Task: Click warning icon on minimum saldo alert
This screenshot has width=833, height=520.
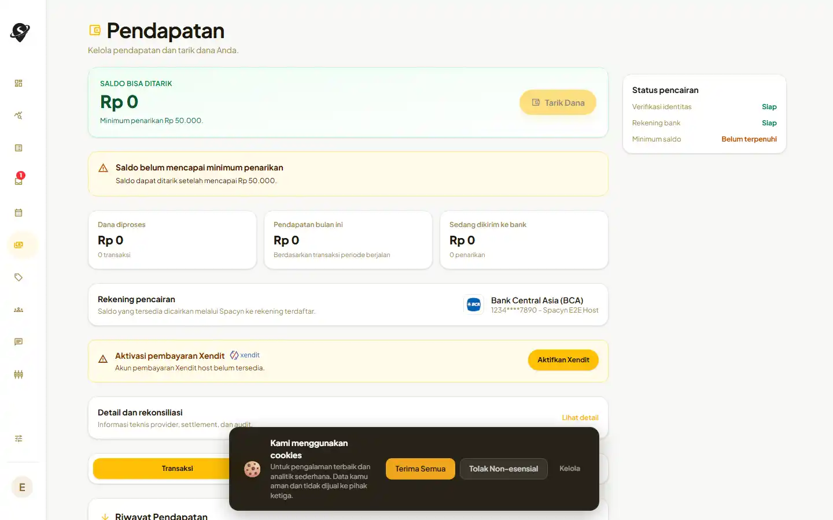Action: coord(104,168)
